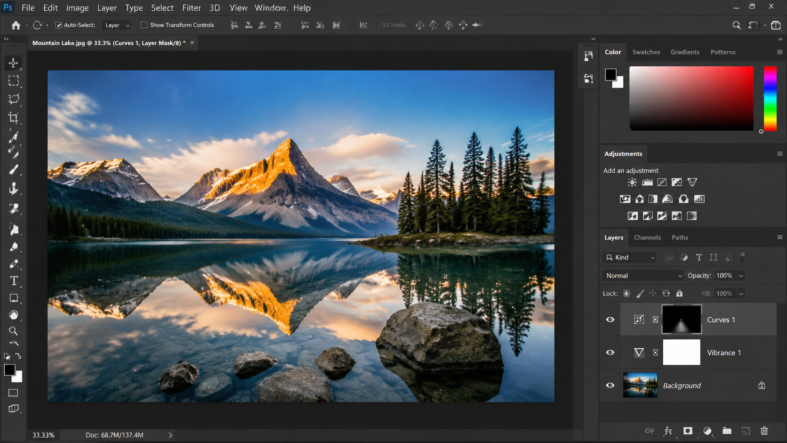Open the Layer menu
The image size is (787, 443).
(107, 8)
